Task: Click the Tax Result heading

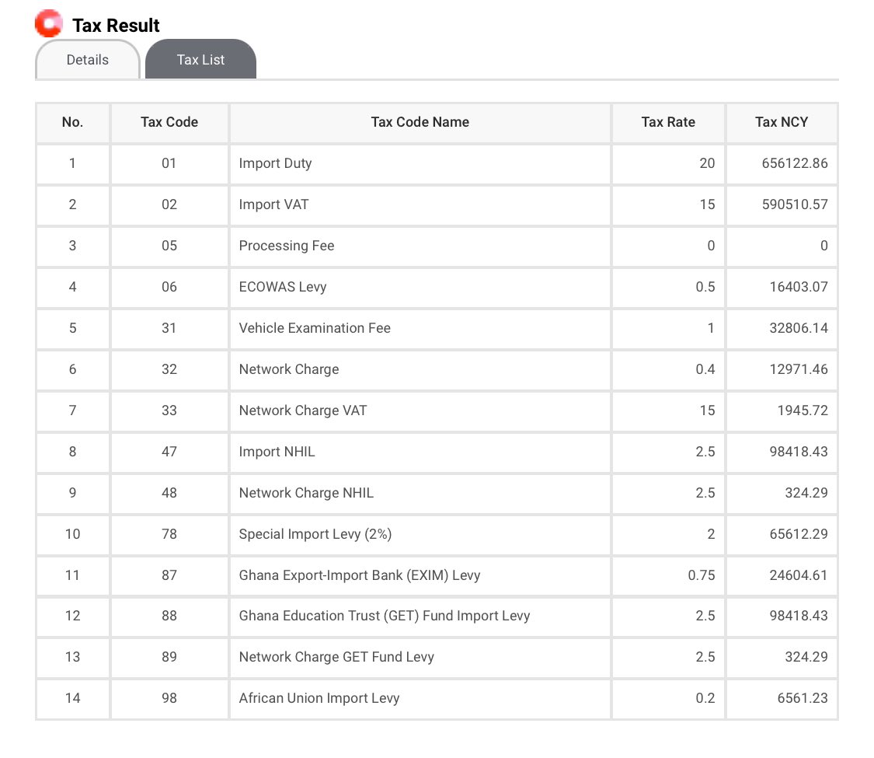Action: (x=116, y=26)
